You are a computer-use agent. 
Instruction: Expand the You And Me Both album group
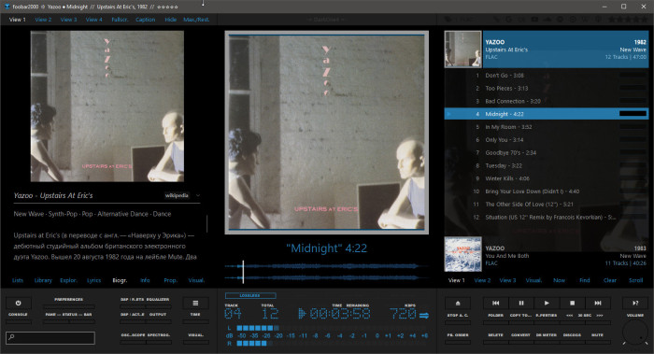(546, 254)
